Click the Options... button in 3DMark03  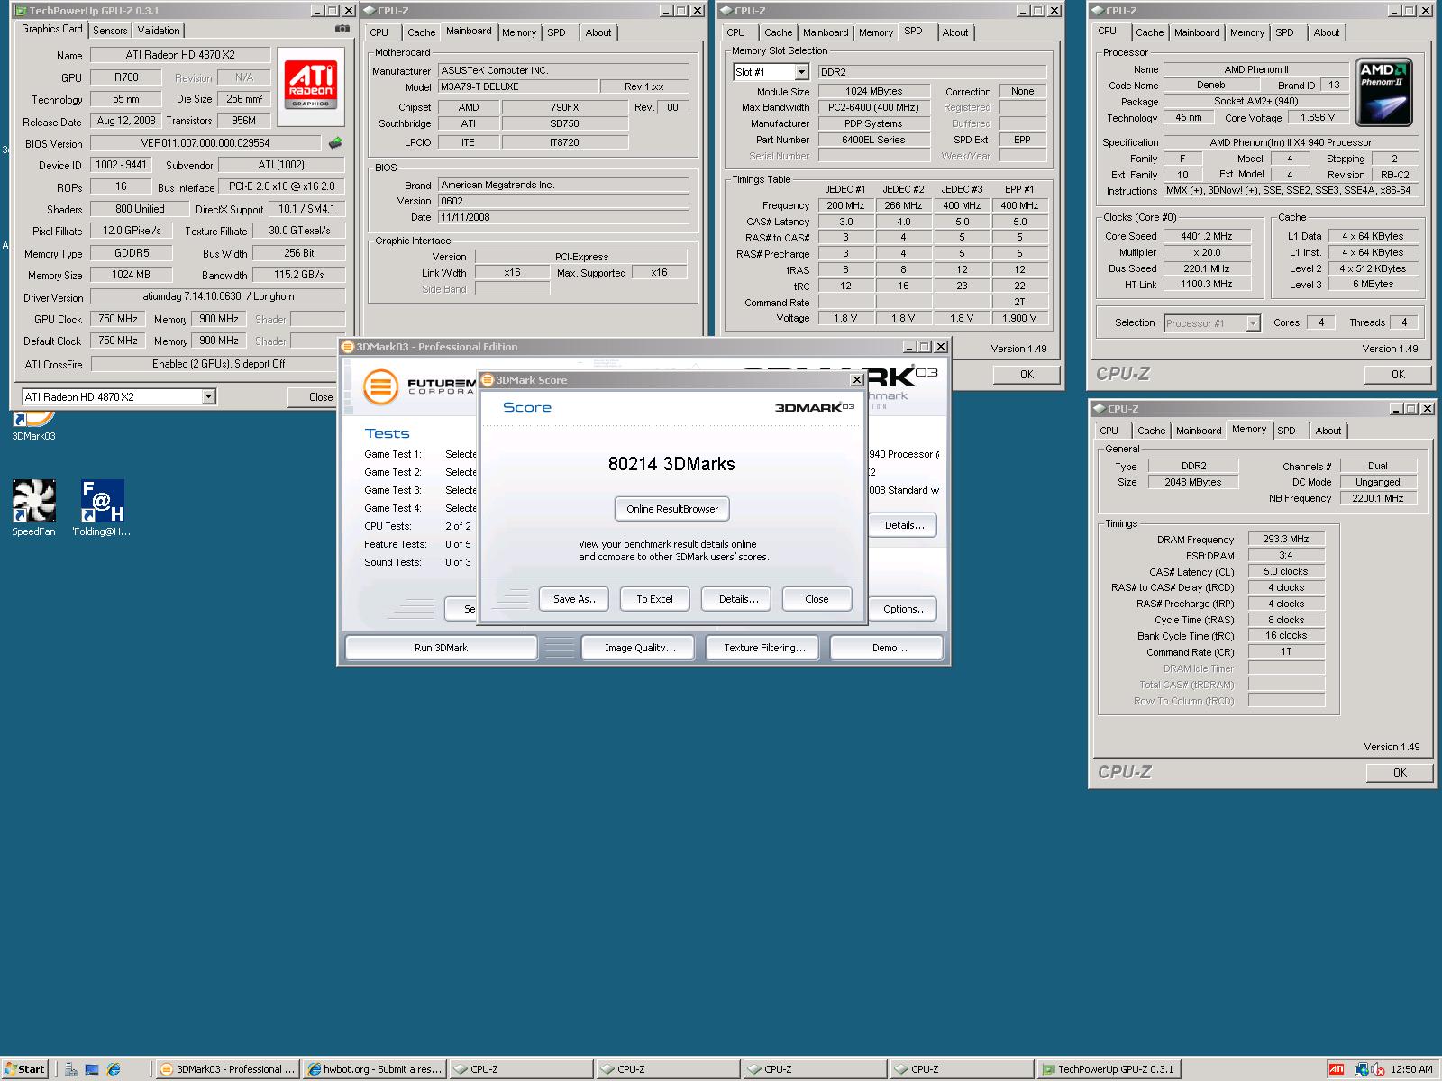pyautogui.click(x=905, y=609)
